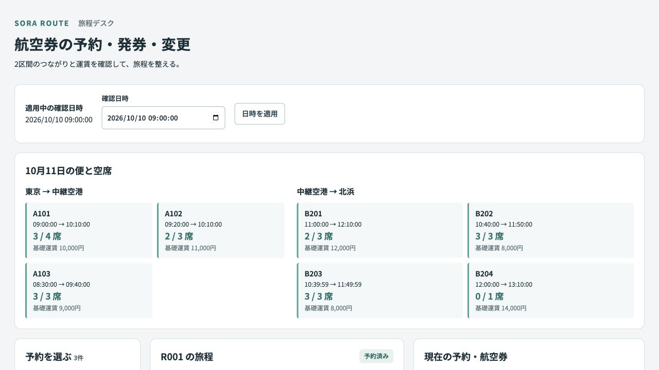This screenshot has width=659, height=370.
Task: Click A101 seat count 3 / 4 席
Action: tap(47, 236)
